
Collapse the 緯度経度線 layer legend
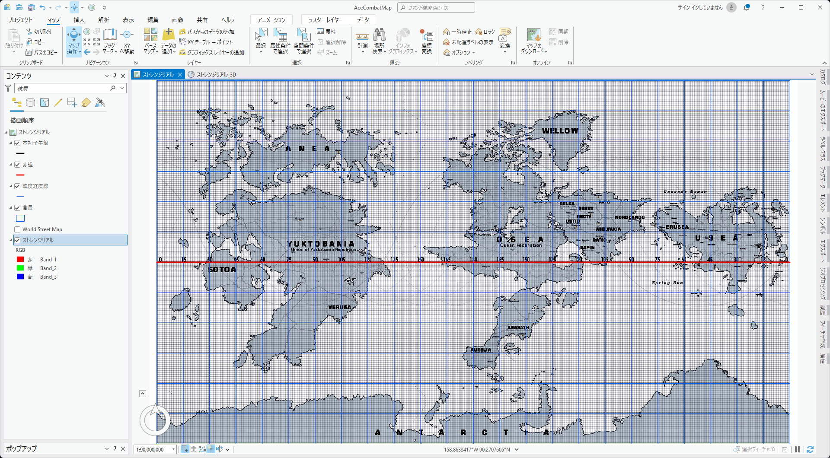coord(11,186)
